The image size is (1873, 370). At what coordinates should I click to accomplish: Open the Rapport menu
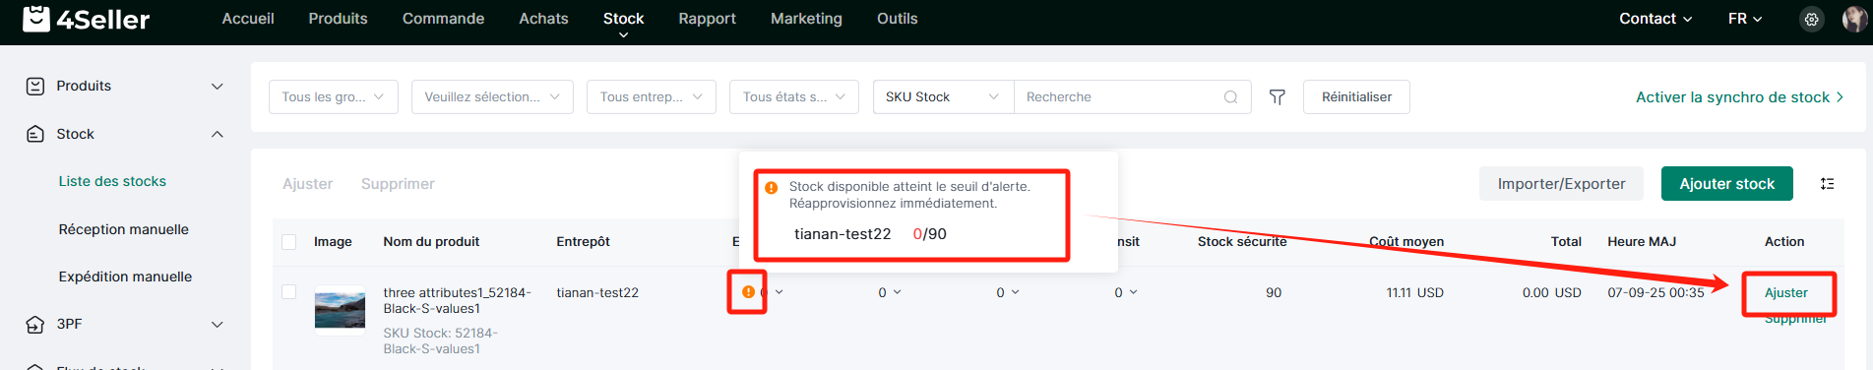click(x=707, y=19)
